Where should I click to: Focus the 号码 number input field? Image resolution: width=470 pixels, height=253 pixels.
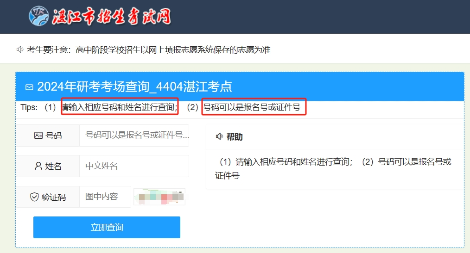tap(134, 136)
